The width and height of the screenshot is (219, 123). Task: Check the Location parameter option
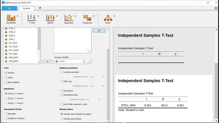(62, 72)
